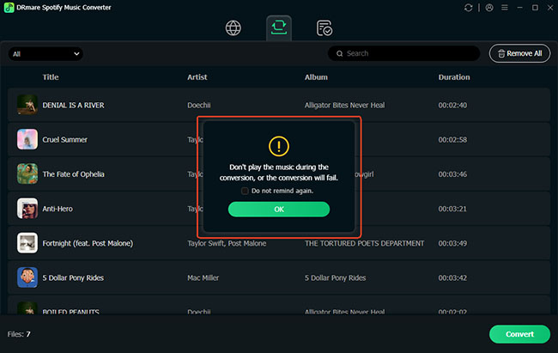This screenshot has height=353, width=558.
Task: Click the DRmare app logo icon
Action: click(9, 8)
